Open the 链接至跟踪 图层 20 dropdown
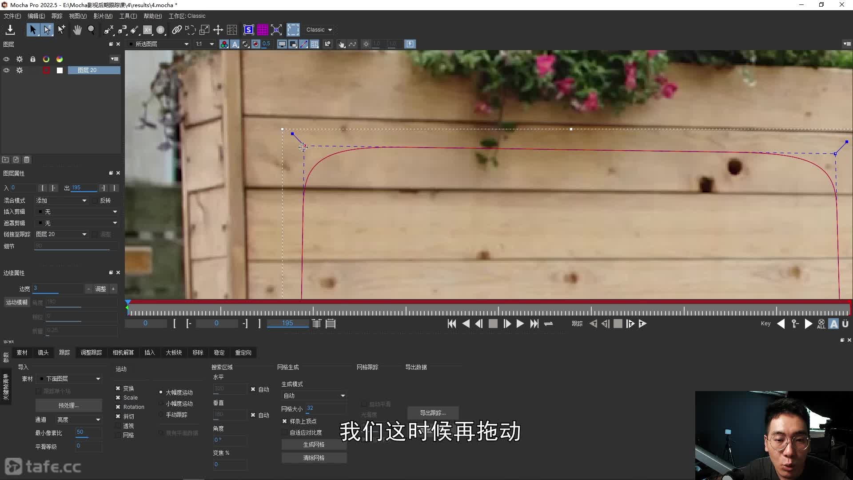 click(x=61, y=234)
